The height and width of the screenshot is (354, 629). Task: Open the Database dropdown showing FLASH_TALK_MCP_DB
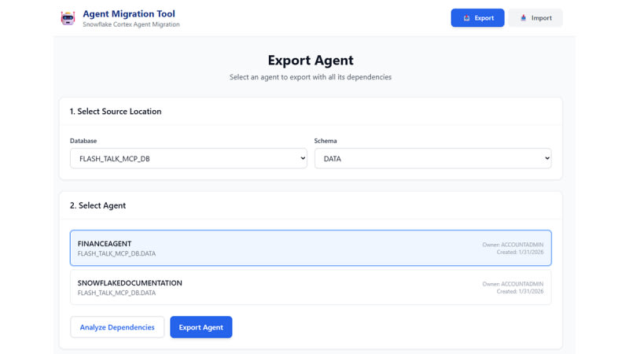188,158
